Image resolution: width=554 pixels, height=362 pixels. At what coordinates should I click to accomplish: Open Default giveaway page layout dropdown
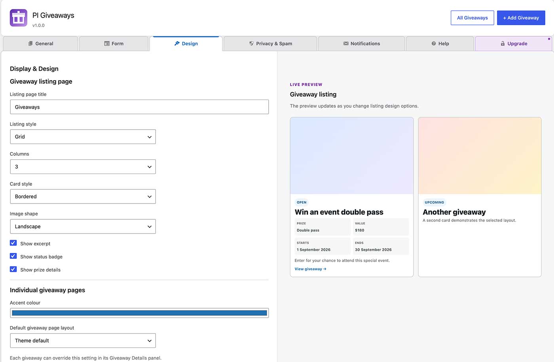click(83, 341)
